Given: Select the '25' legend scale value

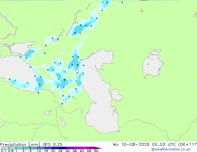Looking at the screenshot, I should (x=60, y=151).
